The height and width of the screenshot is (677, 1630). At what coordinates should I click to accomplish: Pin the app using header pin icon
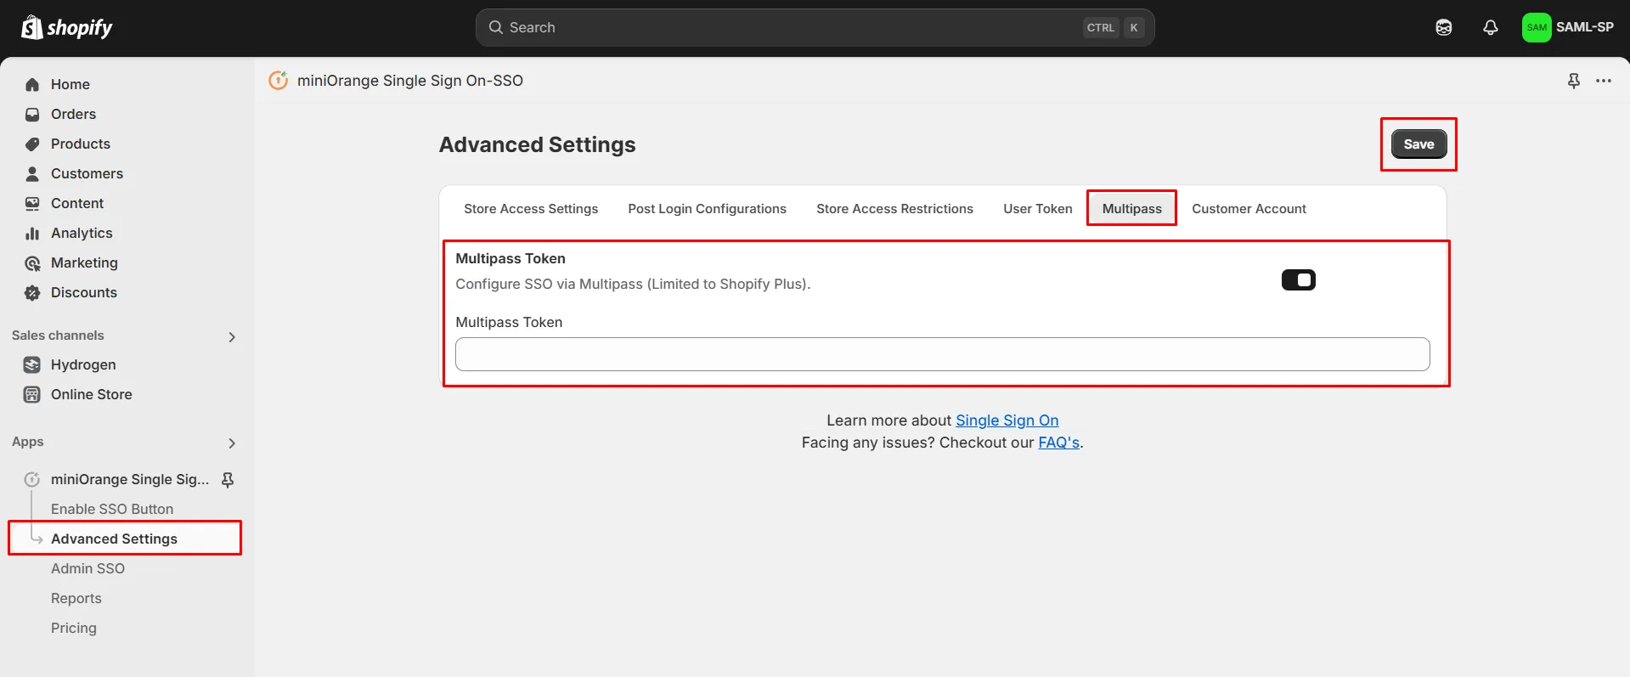pyautogui.click(x=1573, y=81)
